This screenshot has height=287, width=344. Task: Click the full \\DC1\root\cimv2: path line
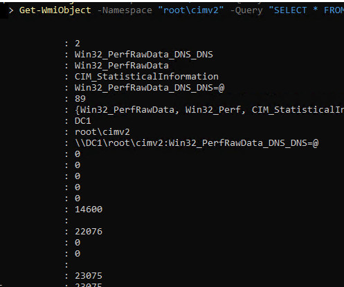(x=197, y=143)
